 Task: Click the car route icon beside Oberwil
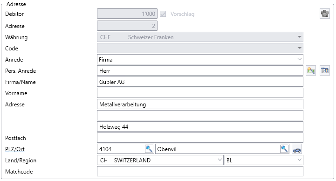297,149
